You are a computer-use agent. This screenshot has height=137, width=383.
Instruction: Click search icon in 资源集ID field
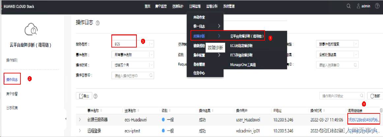click(356, 65)
